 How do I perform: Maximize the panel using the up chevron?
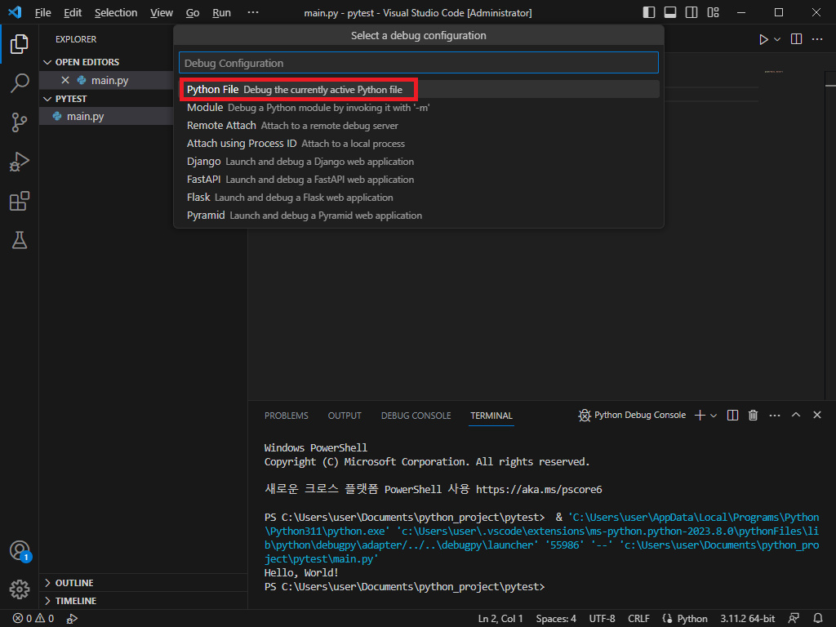tap(796, 416)
